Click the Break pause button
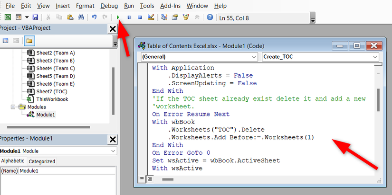The width and height of the screenshot is (392, 195). click(129, 18)
